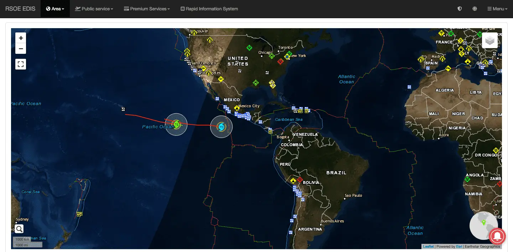The height and width of the screenshot is (252, 513).
Task: Expand the Public service dropdown
Action: pos(94,9)
